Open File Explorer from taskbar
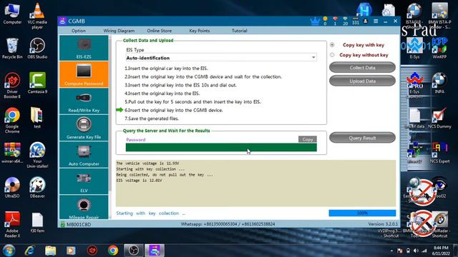Image resolution: width=458 pixels, height=257 pixels. coord(51,251)
